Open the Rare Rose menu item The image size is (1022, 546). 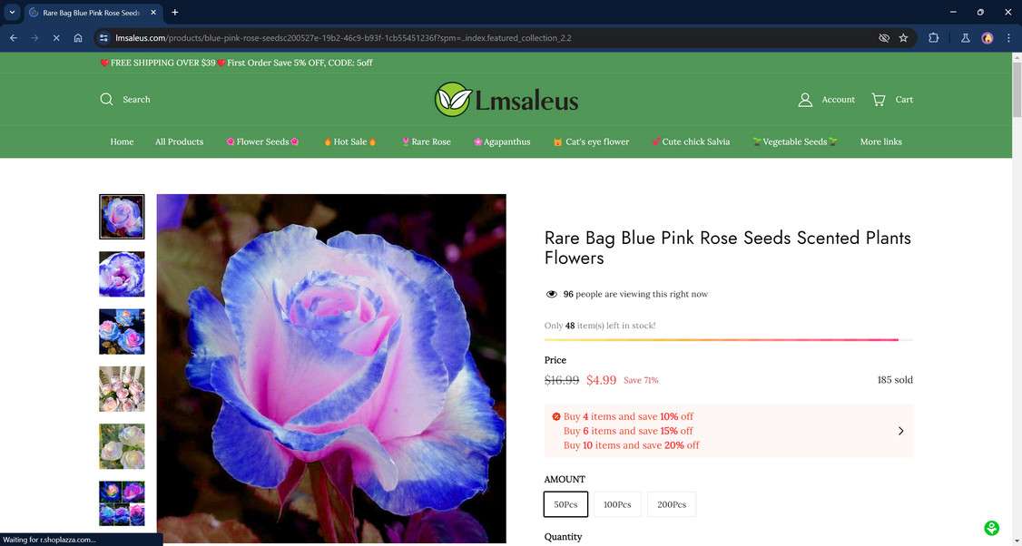427,141
